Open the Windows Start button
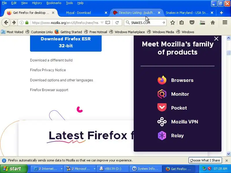Screen dimensions: 231x173 point(14,169)
